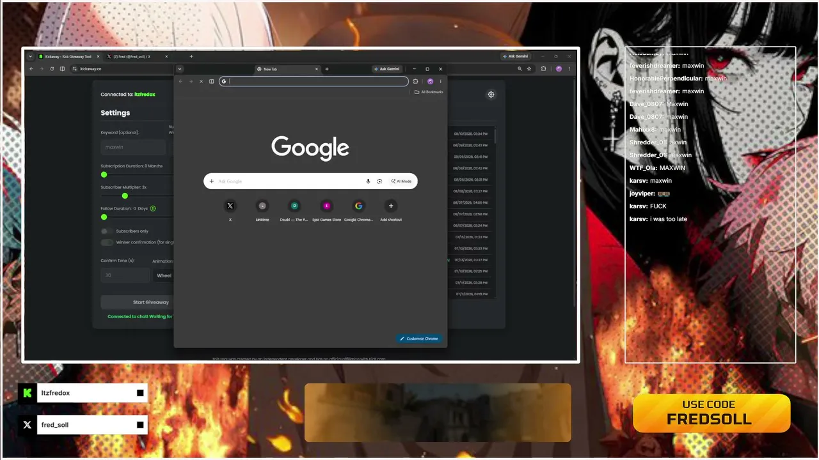The width and height of the screenshot is (819, 460).
Task: Click the Keyword field containing maxwin
Action: pos(133,147)
